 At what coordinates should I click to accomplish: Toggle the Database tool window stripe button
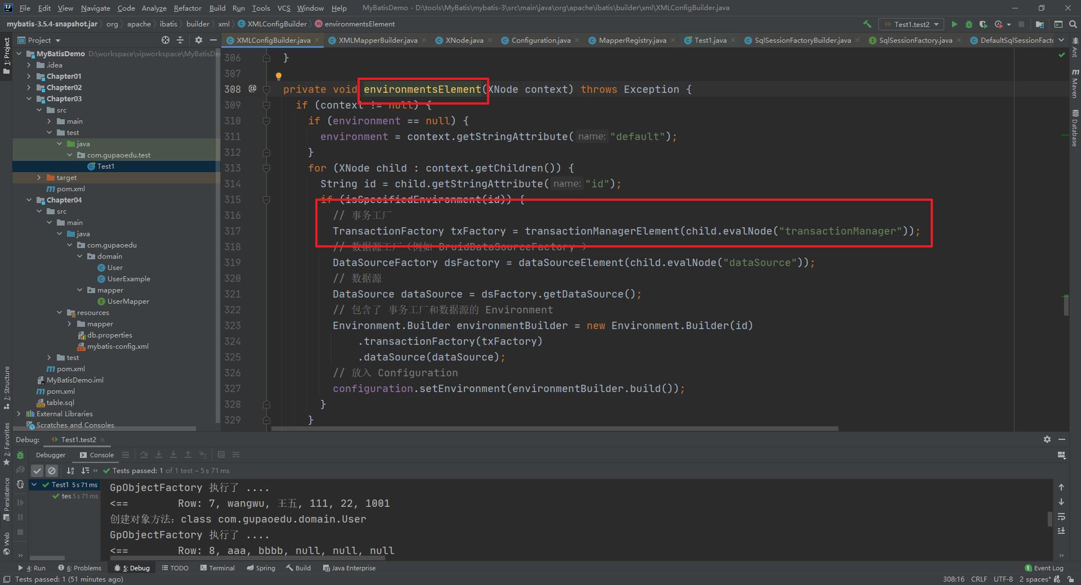1075,129
